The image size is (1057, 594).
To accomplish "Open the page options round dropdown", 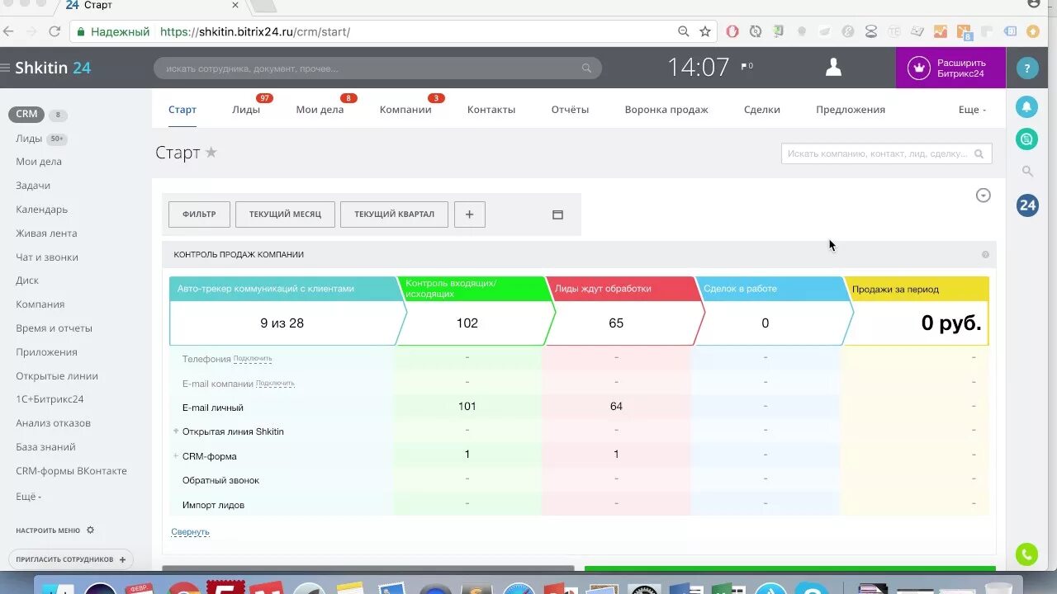I will tap(983, 196).
